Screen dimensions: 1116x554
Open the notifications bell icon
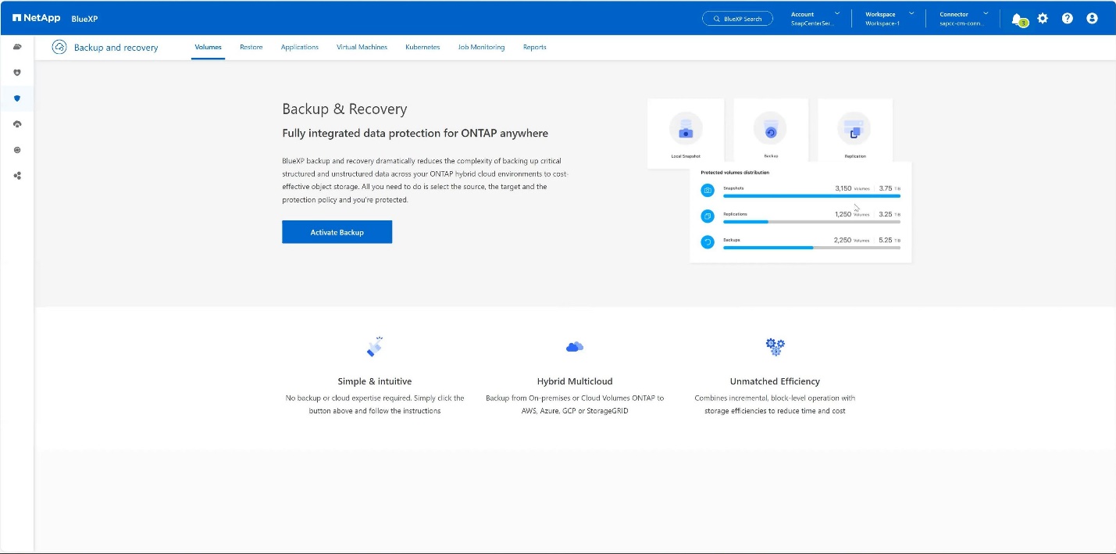1017,19
